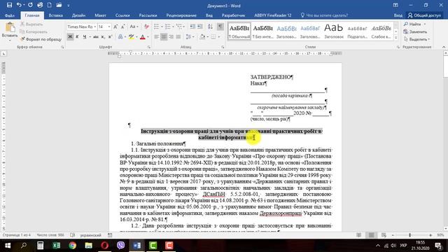This screenshot has height=252, width=448.
Task: Justify the paragraph text
Action: 178,37
